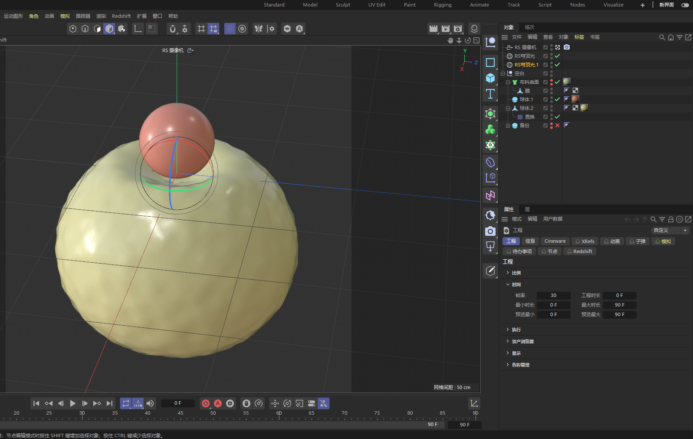The height and width of the screenshot is (439, 693).
Task: Click the camera object icon in side palette
Action: [x=490, y=231]
